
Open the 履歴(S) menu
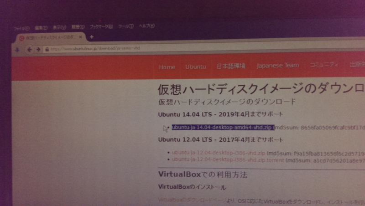[78, 27]
